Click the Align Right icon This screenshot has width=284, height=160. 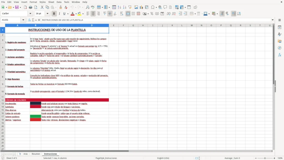(98, 14)
